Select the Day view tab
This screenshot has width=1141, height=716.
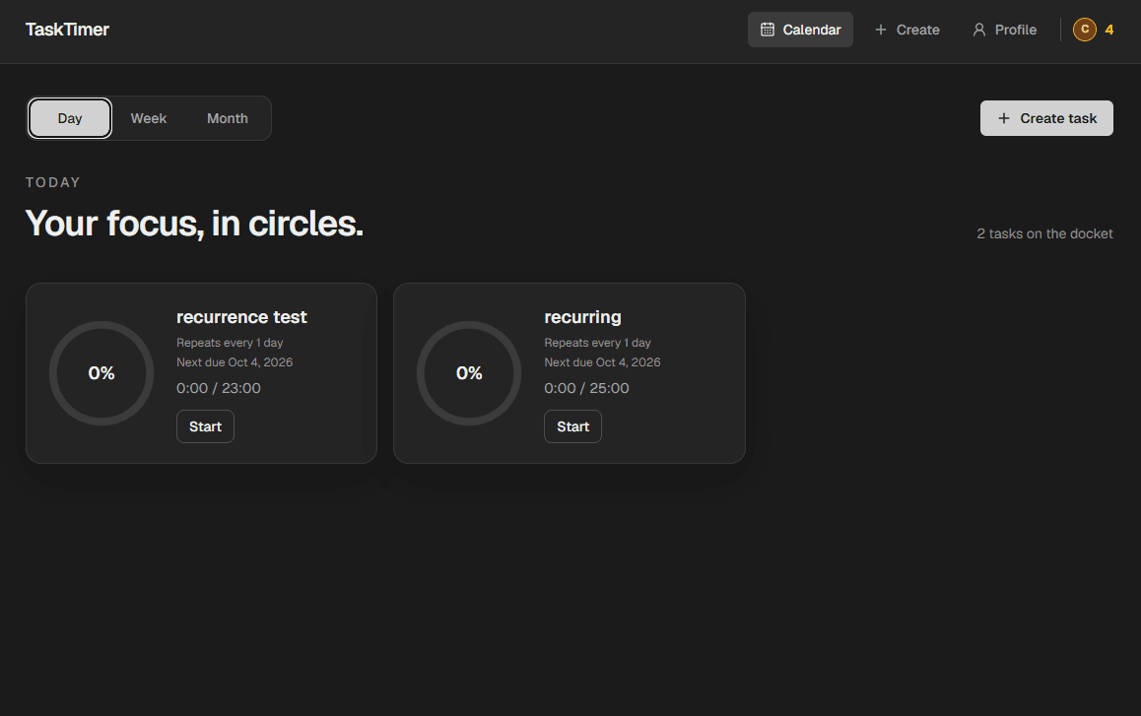(x=70, y=118)
